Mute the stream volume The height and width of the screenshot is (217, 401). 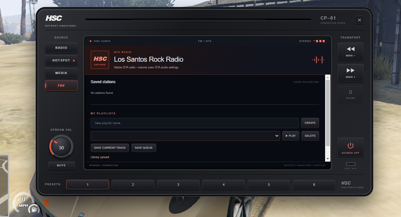click(61, 165)
